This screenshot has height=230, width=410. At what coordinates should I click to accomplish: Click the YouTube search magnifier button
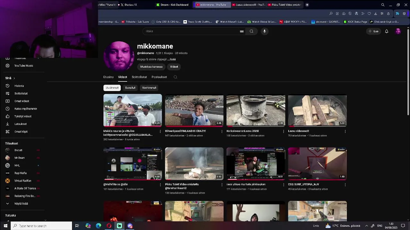coord(251,31)
